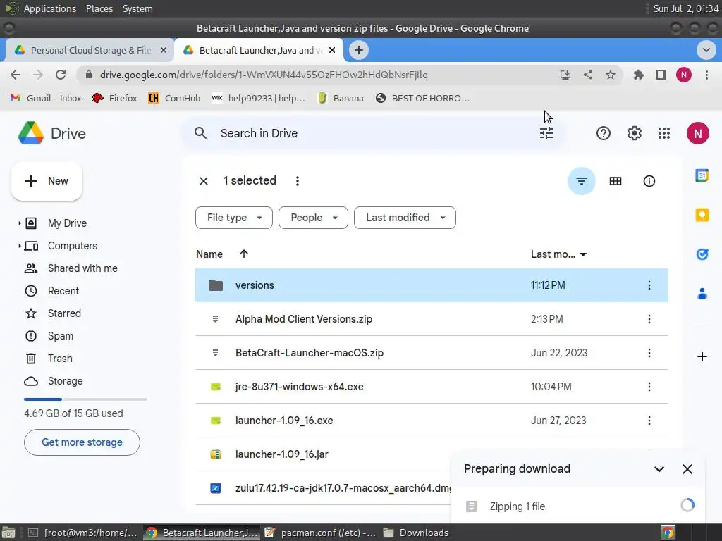Show the details info panel
This screenshot has width=722, height=541.
(x=649, y=181)
